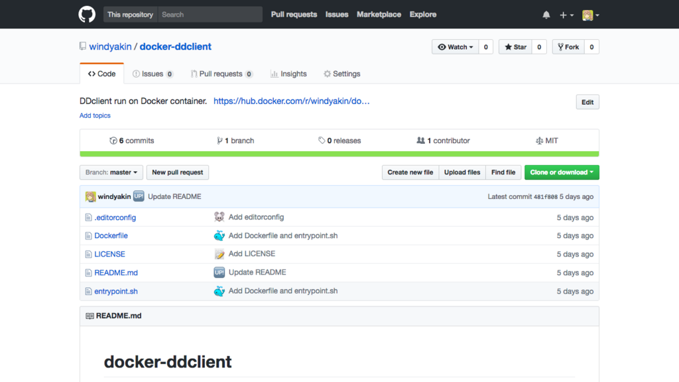Open the windyakin owner link
The height and width of the screenshot is (382, 679).
pos(110,46)
